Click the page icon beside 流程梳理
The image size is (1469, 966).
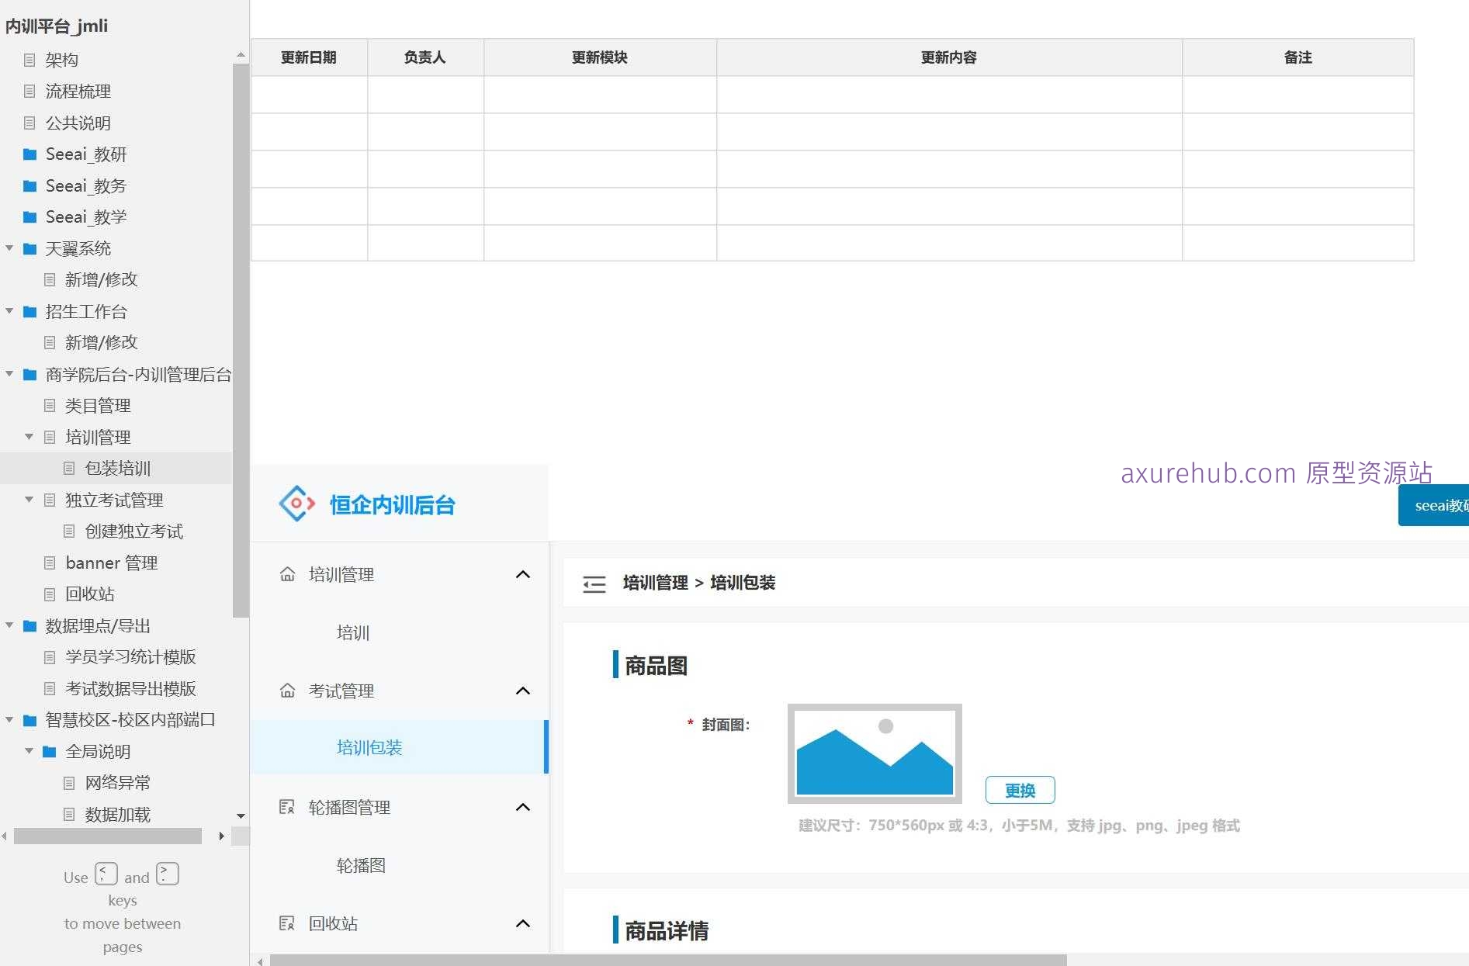click(x=29, y=92)
